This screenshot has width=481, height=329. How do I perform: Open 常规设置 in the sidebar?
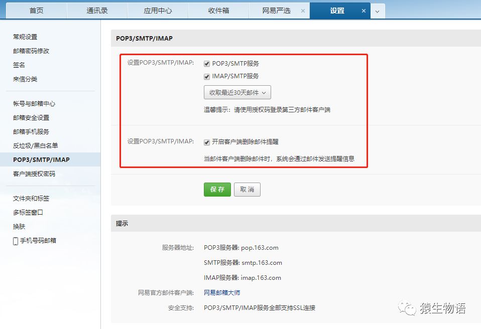(x=25, y=37)
